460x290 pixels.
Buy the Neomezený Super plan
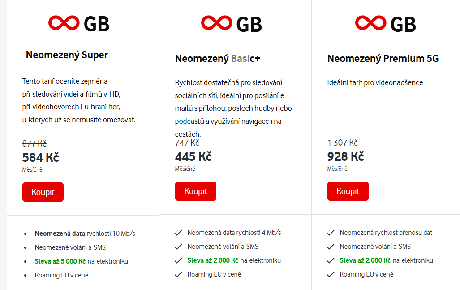43,192
